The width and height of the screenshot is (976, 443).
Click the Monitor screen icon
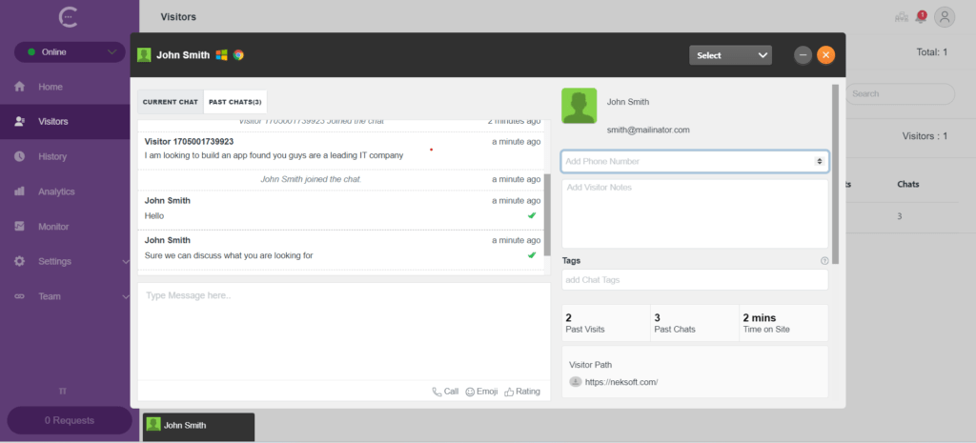tap(19, 227)
